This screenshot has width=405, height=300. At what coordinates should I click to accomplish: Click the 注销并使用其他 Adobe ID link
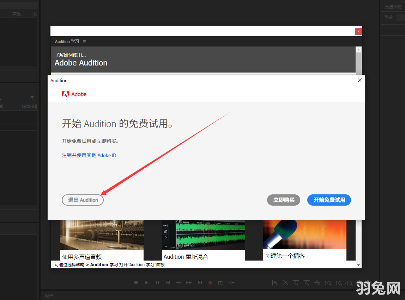pyautogui.click(x=89, y=155)
